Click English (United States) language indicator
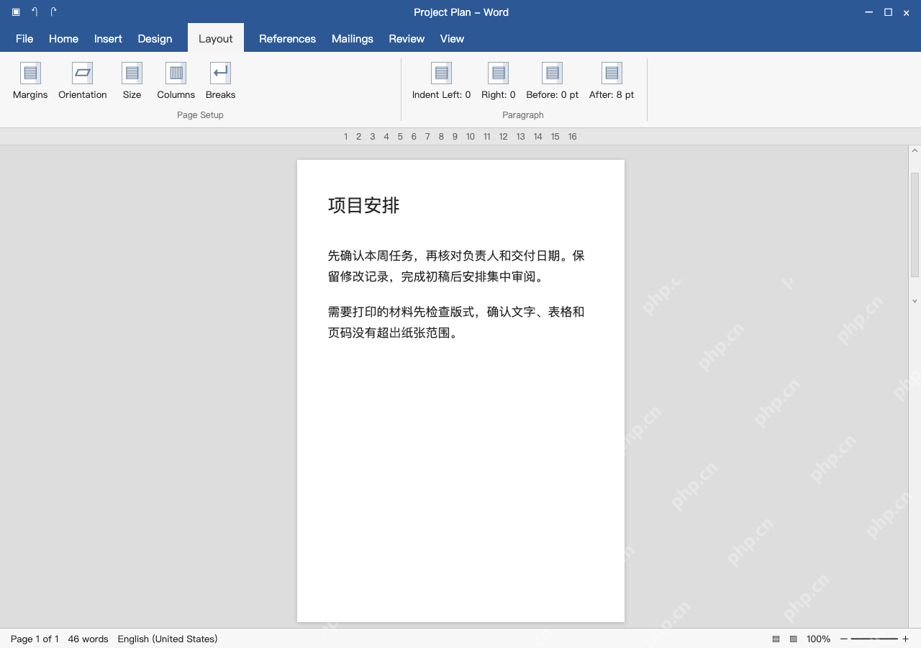The image size is (921, 648). click(x=168, y=639)
